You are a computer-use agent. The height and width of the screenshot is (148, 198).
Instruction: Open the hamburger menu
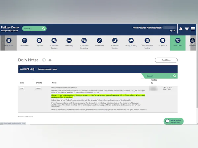click(193, 29)
